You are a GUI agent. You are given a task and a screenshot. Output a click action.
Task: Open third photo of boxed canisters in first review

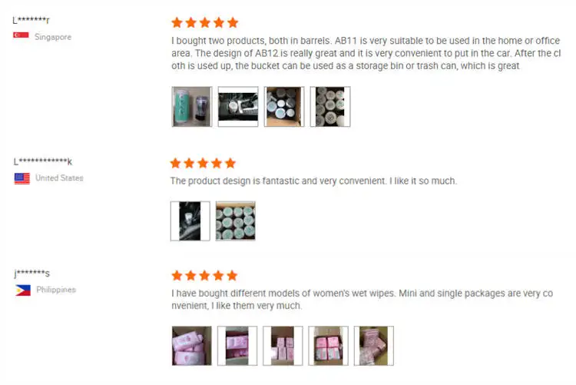coord(284,107)
